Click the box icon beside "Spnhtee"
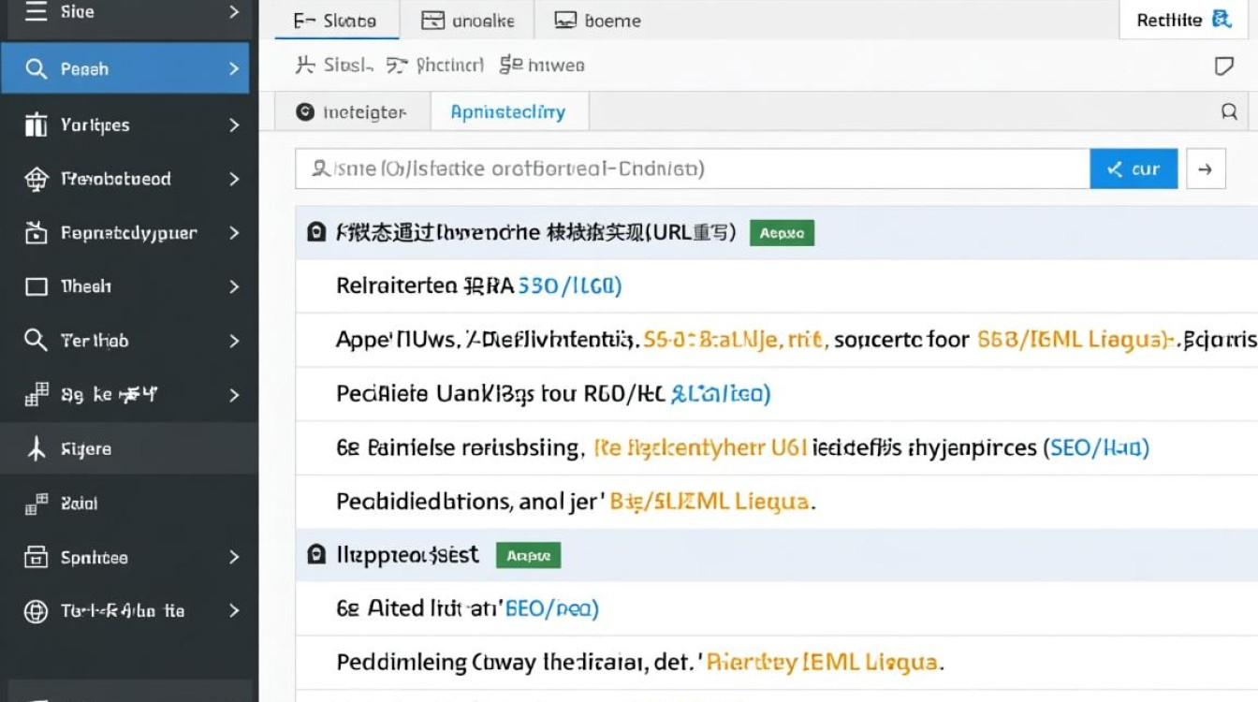Screen dimensions: 1258x702 pos(36,558)
